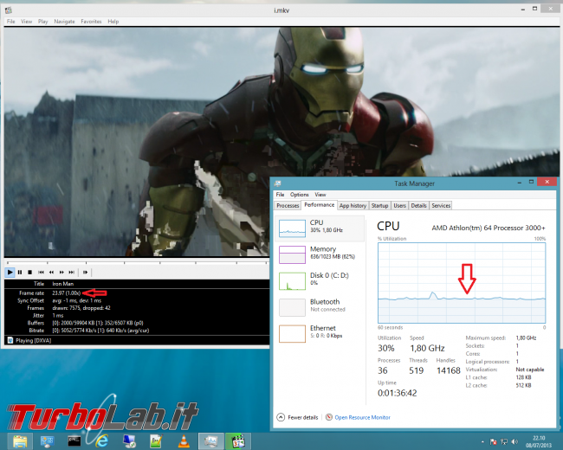Screen dimensions: 563x450
Task: Launch VLC media player from taskbar
Action: pos(184,441)
